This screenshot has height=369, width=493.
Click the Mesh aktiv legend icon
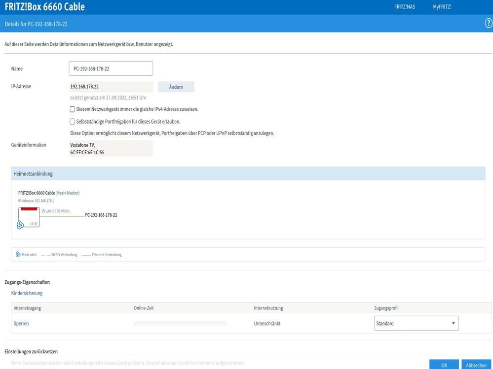pos(18,255)
